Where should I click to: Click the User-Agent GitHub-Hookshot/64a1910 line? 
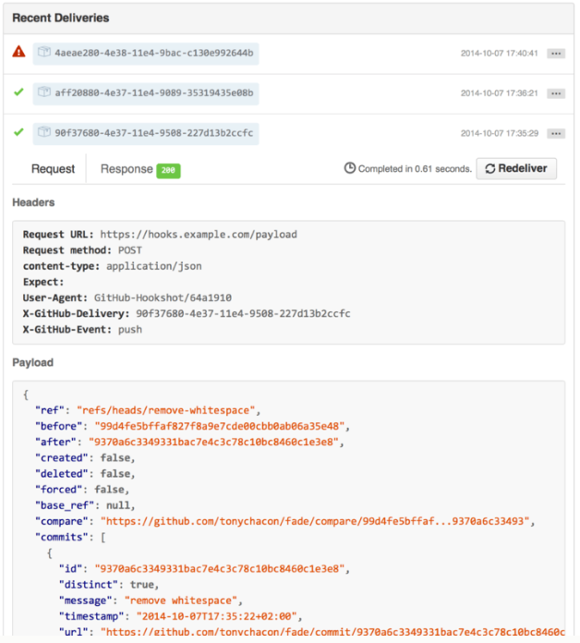tap(127, 297)
